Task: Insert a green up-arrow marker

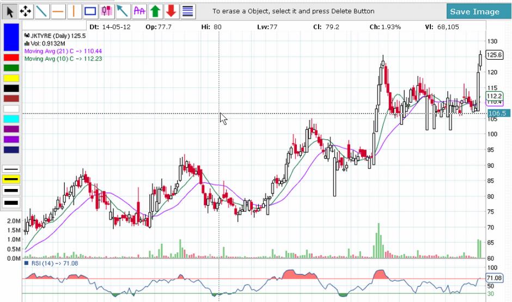Action: click(155, 11)
